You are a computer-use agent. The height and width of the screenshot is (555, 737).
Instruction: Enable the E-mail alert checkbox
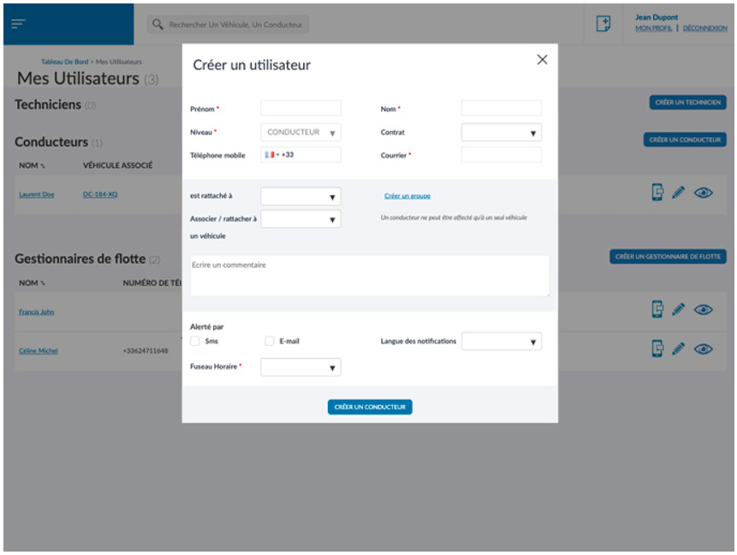pos(270,341)
